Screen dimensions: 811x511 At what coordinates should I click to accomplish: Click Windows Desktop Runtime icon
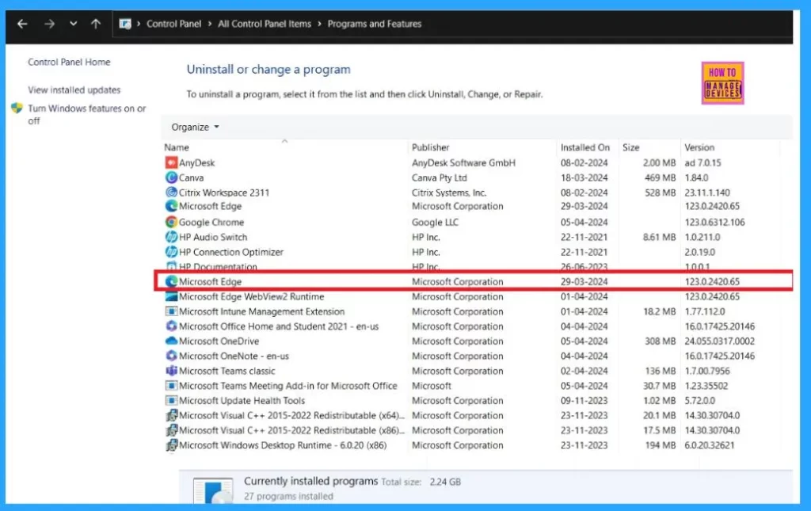click(x=171, y=445)
